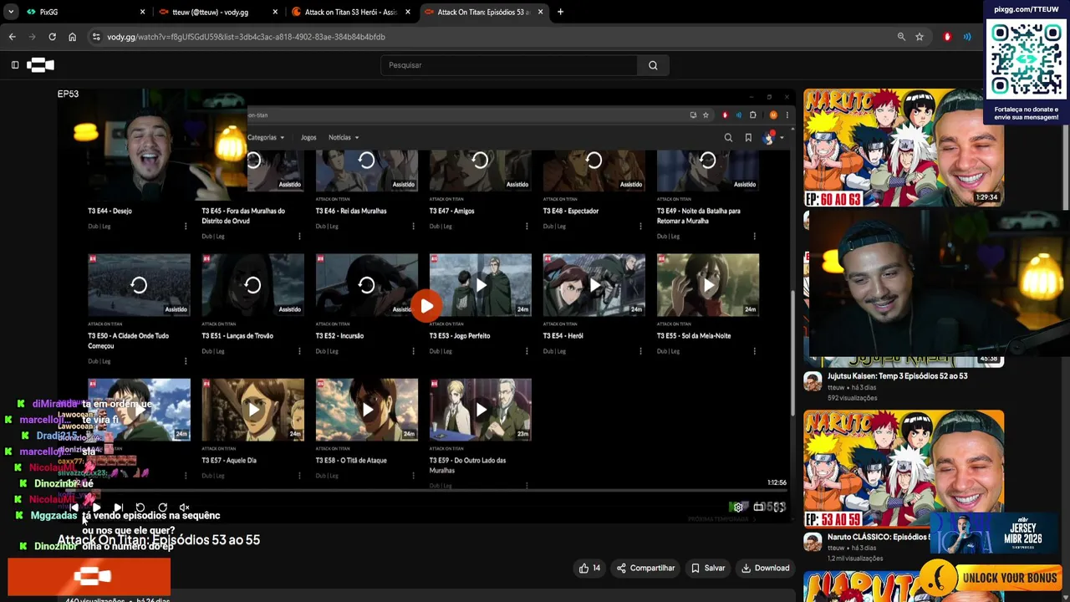Open the Naruto EP 60 ao 63 thumbnail

[904, 147]
